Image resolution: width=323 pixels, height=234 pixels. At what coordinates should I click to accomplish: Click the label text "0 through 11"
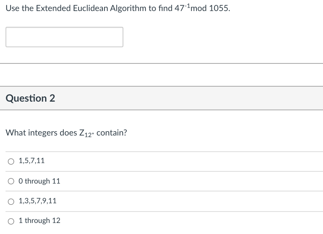[x=39, y=181]
